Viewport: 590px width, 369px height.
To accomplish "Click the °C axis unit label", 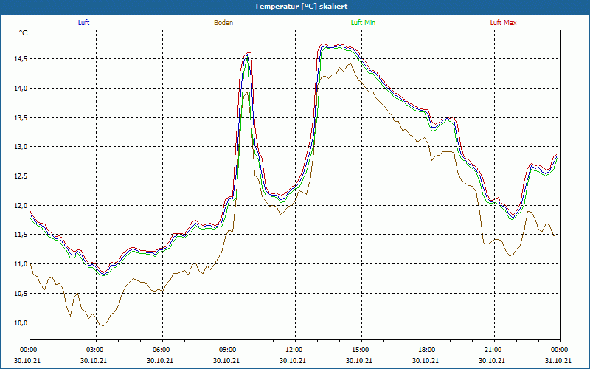I will tap(24, 33).
